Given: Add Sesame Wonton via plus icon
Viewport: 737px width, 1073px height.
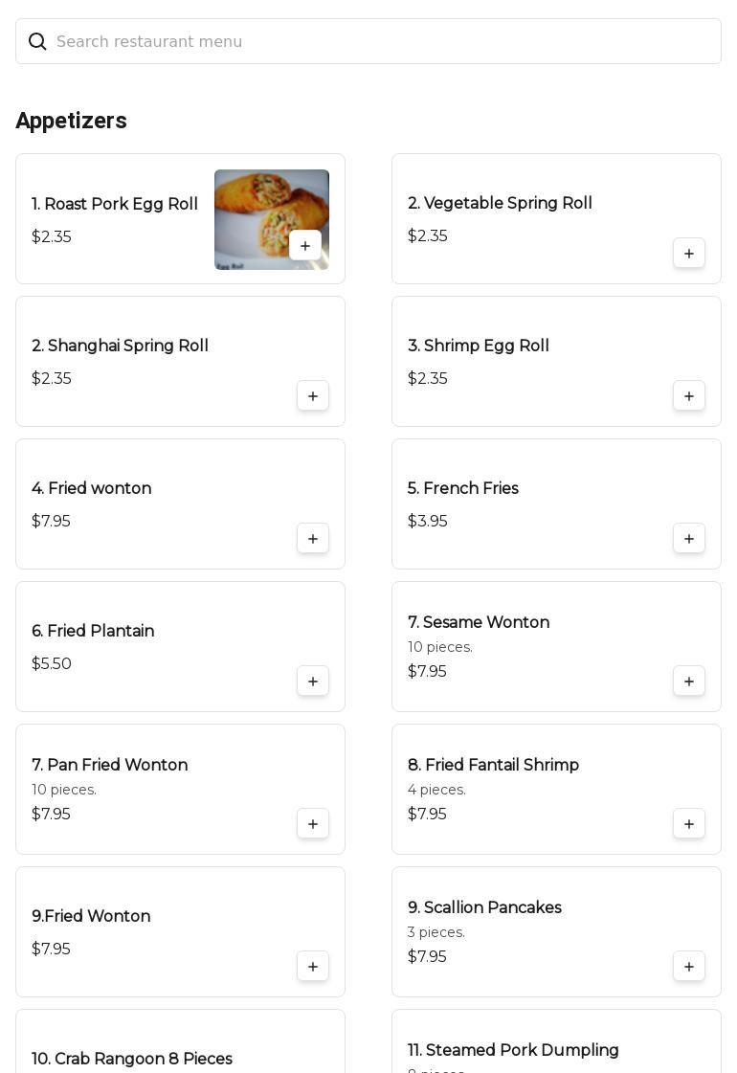Looking at the screenshot, I should pyautogui.click(x=689, y=682).
